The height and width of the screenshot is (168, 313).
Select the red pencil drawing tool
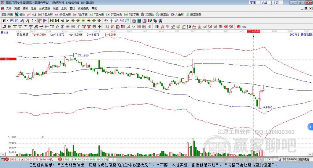click(4, 27)
